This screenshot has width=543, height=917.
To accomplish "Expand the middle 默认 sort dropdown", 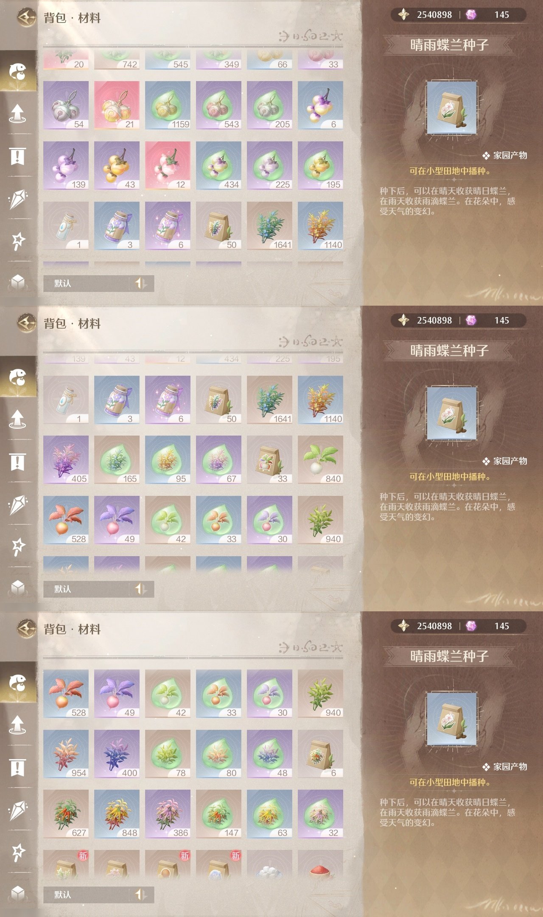I will [86, 589].
